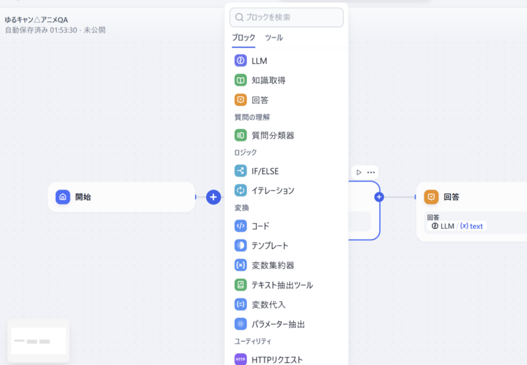Image resolution: width=527 pixels, height=365 pixels.
Task: Click the コード code icon
Action: point(240,226)
